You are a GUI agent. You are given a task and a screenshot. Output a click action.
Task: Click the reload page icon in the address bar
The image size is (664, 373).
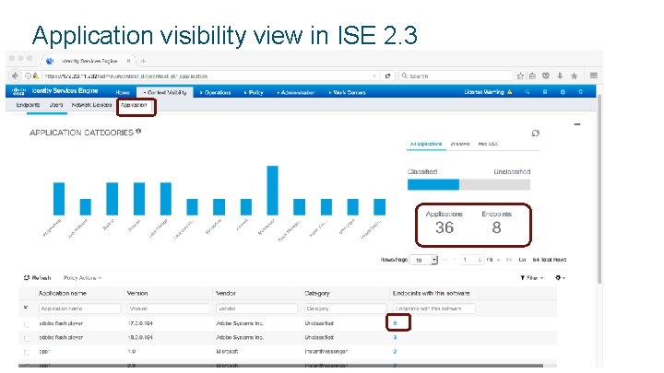(387, 76)
